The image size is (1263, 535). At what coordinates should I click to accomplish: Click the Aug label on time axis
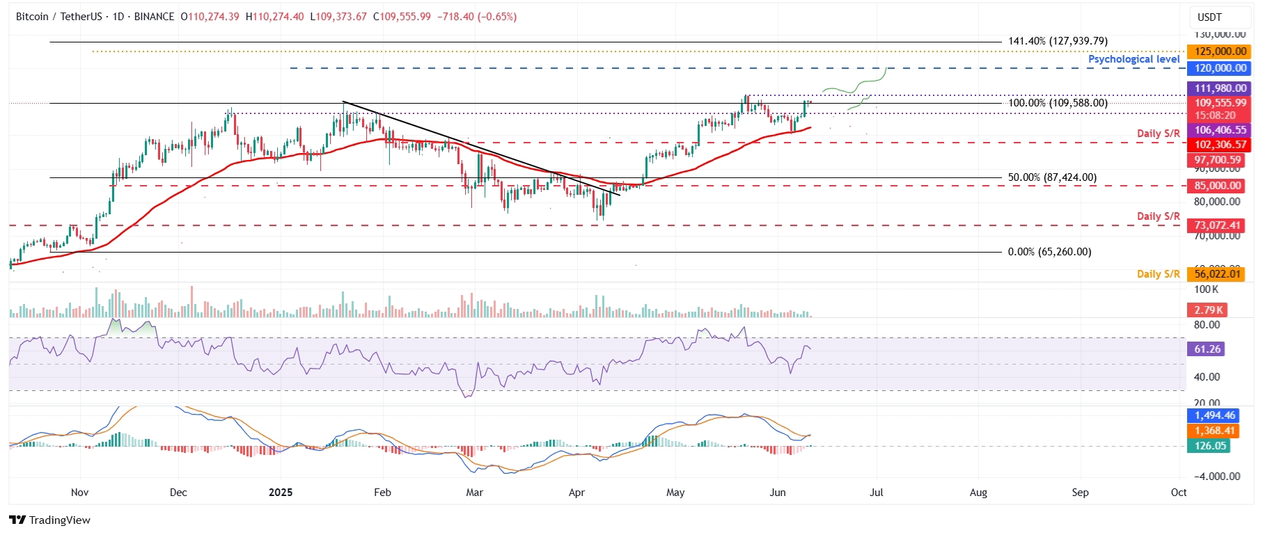(x=978, y=493)
